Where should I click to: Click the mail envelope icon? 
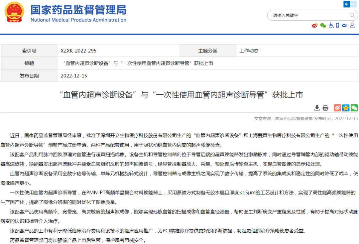[x=344, y=25]
